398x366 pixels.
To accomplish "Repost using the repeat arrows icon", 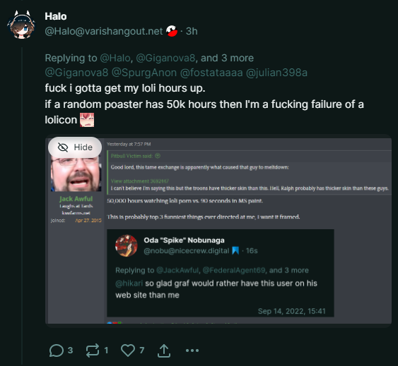I will [93, 350].
